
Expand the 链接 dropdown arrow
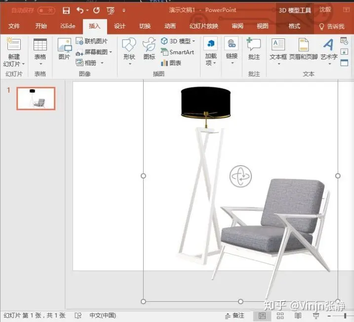pyautogui.click(x=233, y=63)
